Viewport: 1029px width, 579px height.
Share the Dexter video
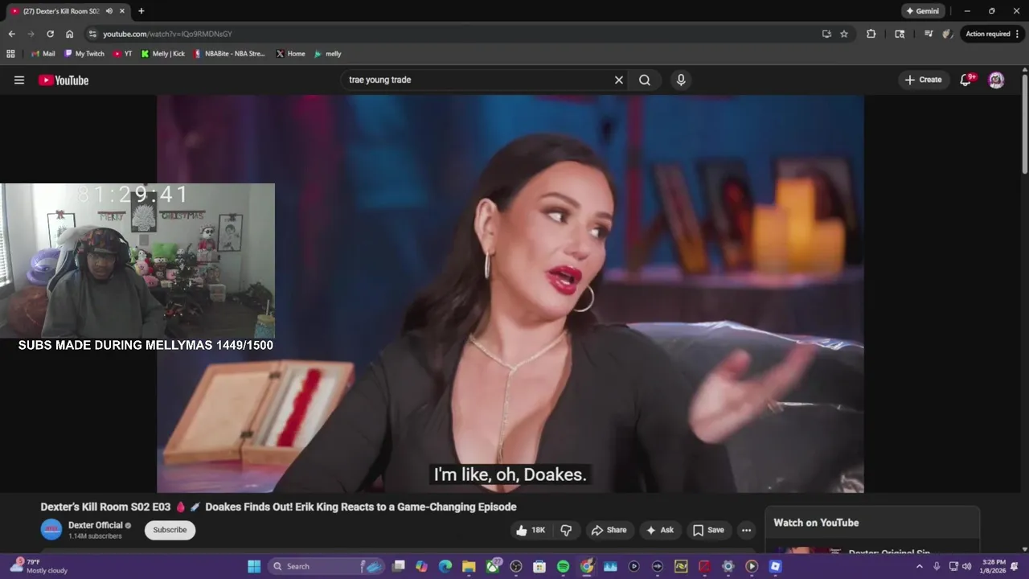coord(609,530)
